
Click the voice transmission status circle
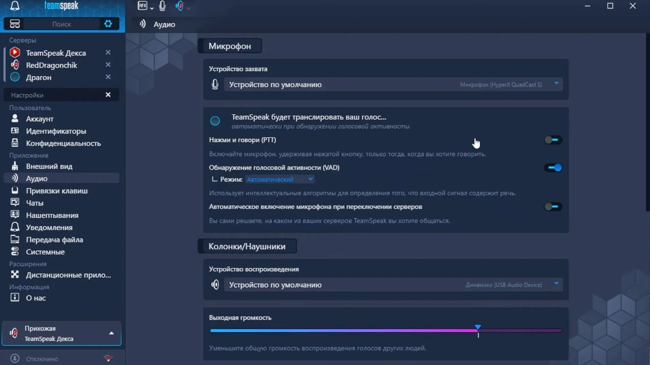tap(215, 121)
